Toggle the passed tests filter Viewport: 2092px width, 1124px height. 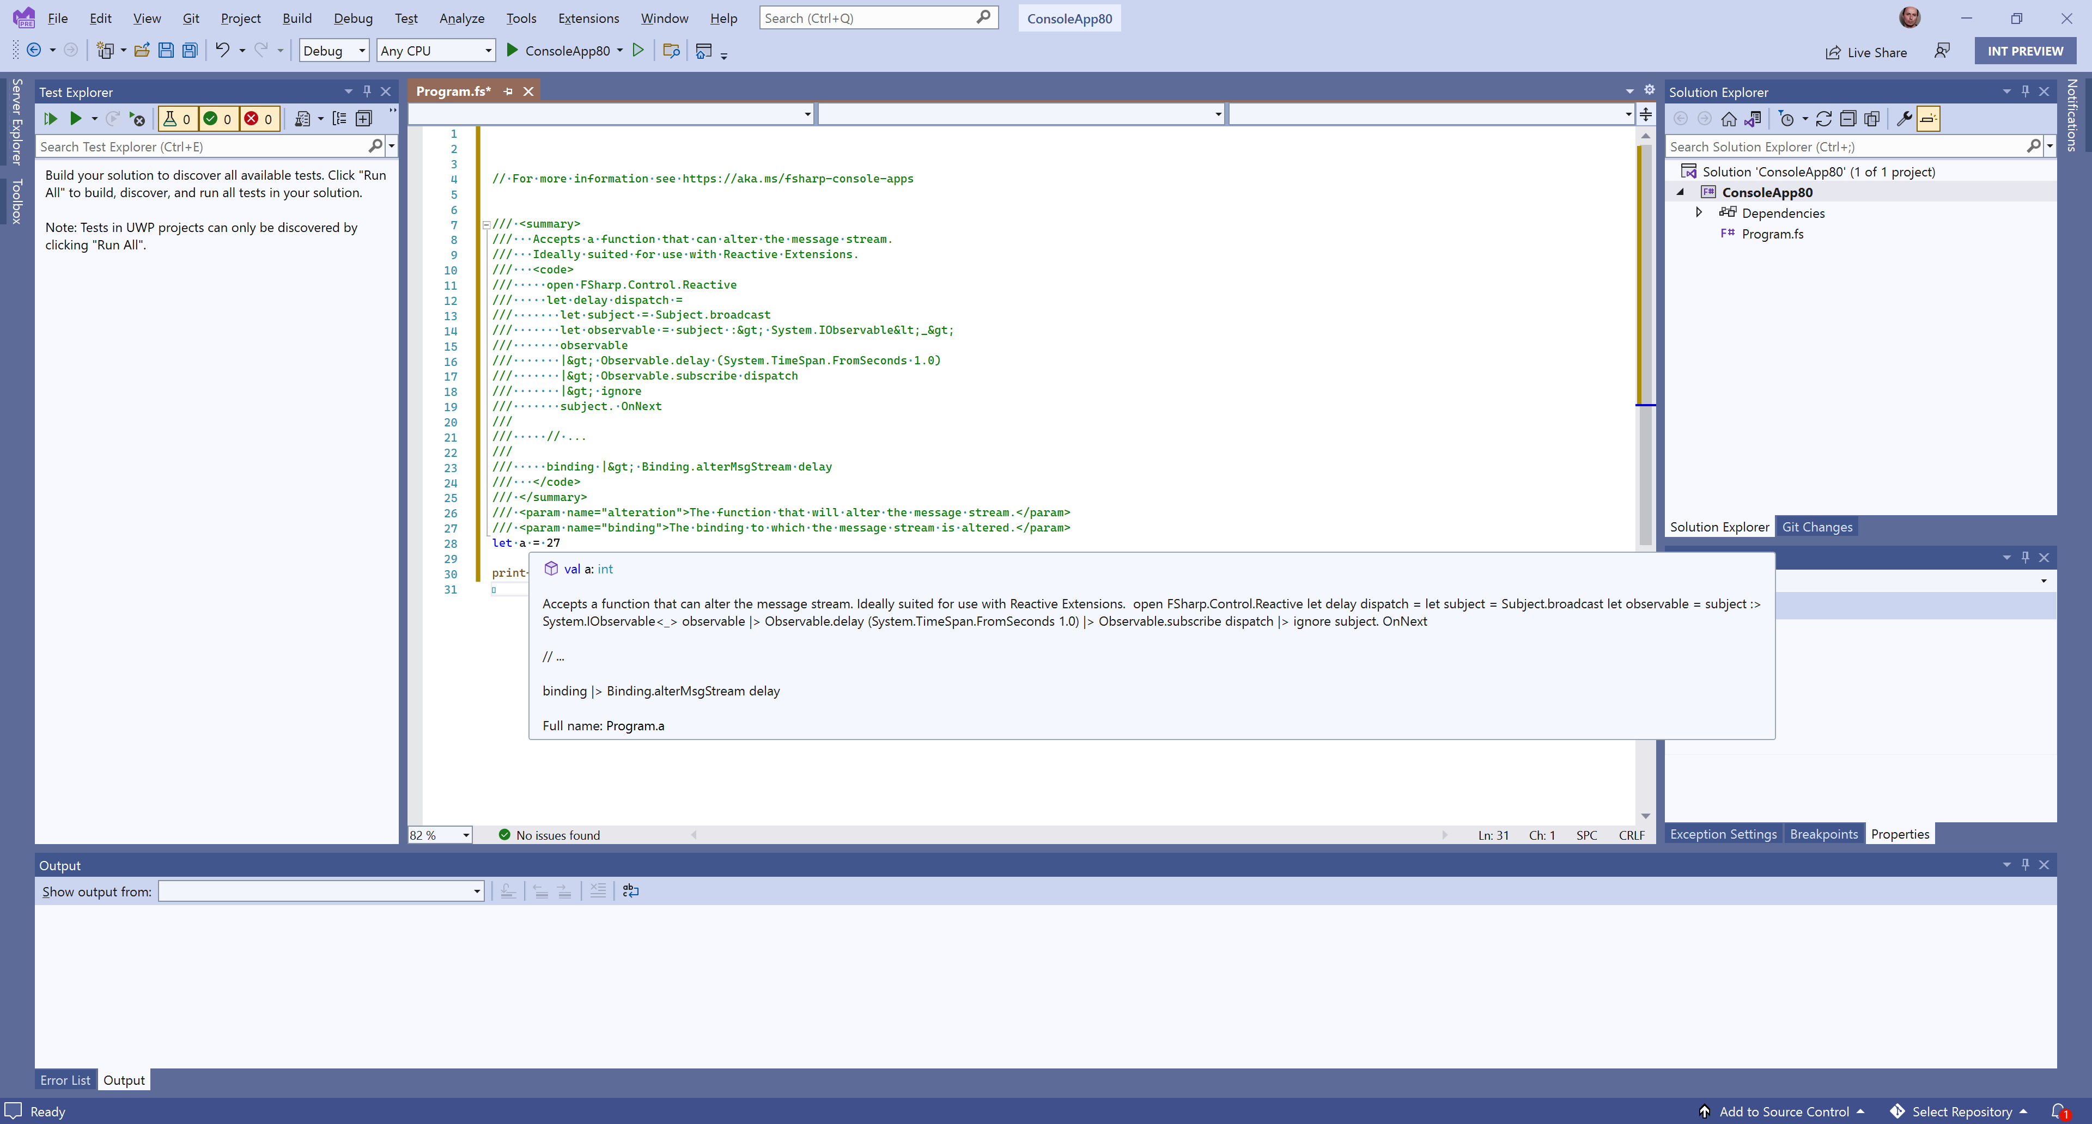click(x=218, y=119)
